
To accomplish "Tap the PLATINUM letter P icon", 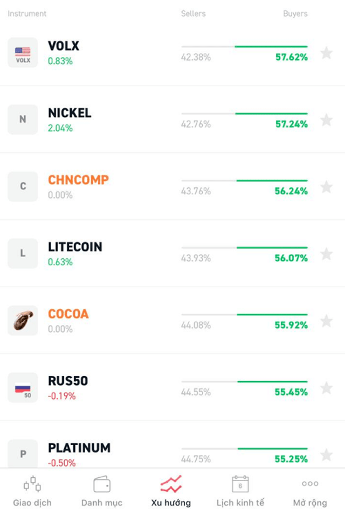I will (23, 454).
